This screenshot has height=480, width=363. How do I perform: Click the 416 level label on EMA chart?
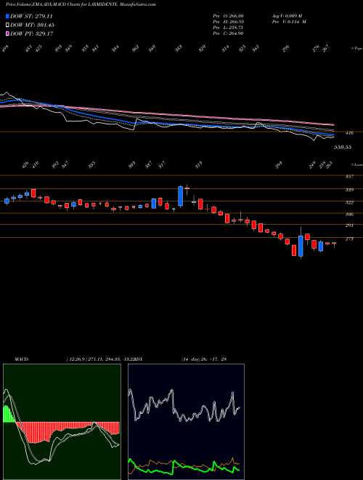[x=349, y=133]
